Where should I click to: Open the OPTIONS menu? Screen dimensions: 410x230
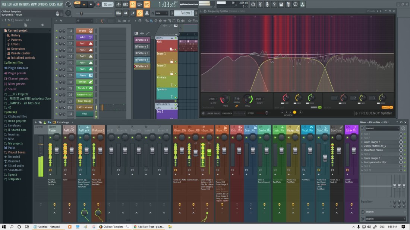click(x=42, y=4)
